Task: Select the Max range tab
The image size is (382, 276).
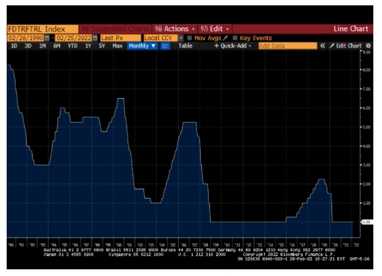Action: pos(117,46)
